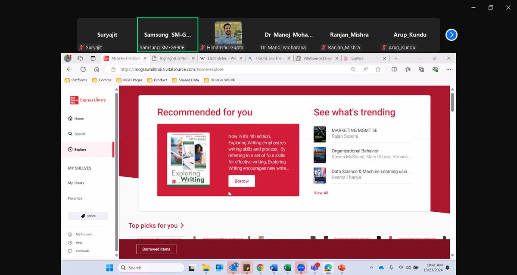This screenshot has height=275, width=517.
Task: Open Search in the library sidebar
Action: (77, 134)
